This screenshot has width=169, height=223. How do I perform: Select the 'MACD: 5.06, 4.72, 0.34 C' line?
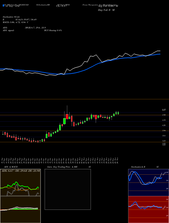[16, 22]
